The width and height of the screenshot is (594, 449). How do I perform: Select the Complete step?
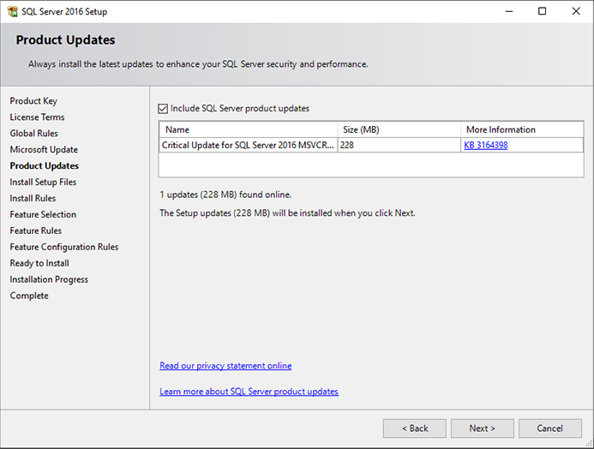[x=29, y=296]
